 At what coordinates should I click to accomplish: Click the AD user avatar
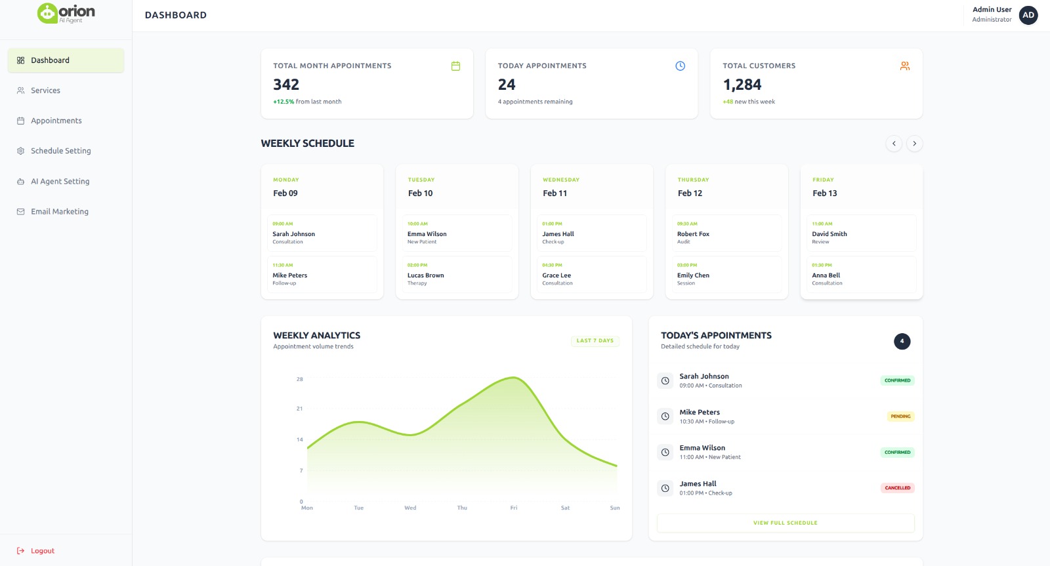point(1028,15)
